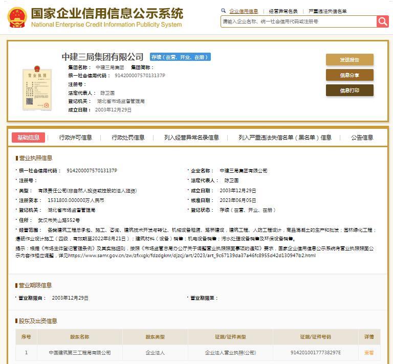Click the address 武汉市关山路552号
393x364 pixels.
pyautogui.click(x=59, y=220)
